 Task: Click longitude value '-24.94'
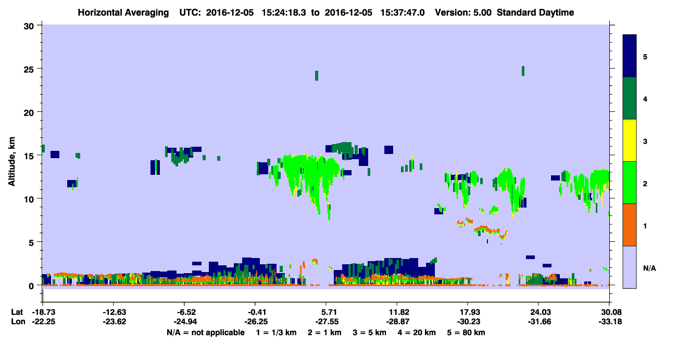point(184,322)
